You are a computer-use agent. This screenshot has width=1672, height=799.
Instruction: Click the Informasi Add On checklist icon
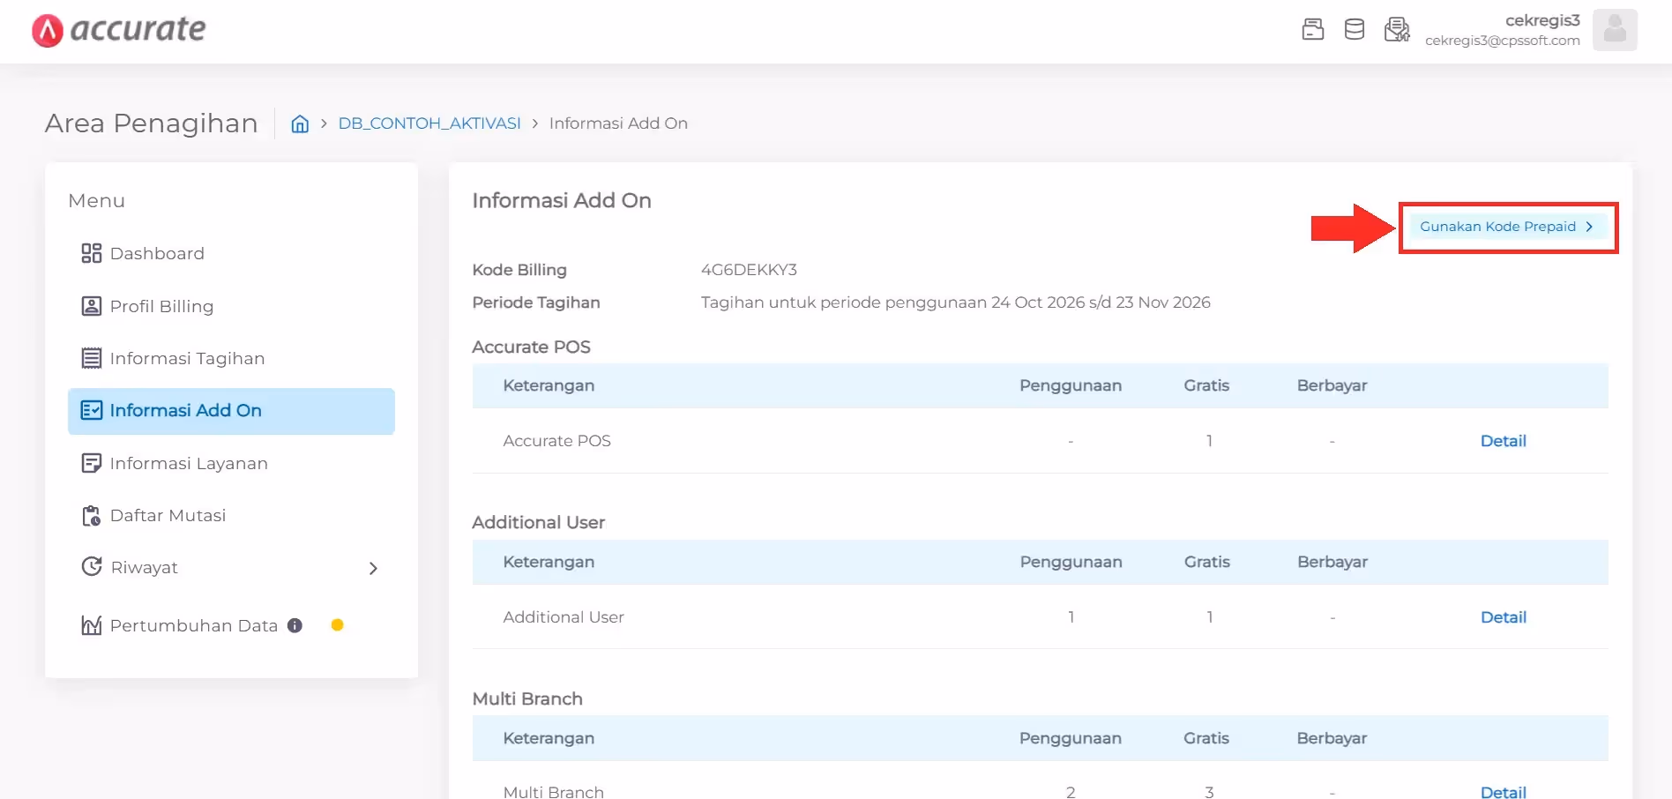pyautogui.click(x=92, y=410)
